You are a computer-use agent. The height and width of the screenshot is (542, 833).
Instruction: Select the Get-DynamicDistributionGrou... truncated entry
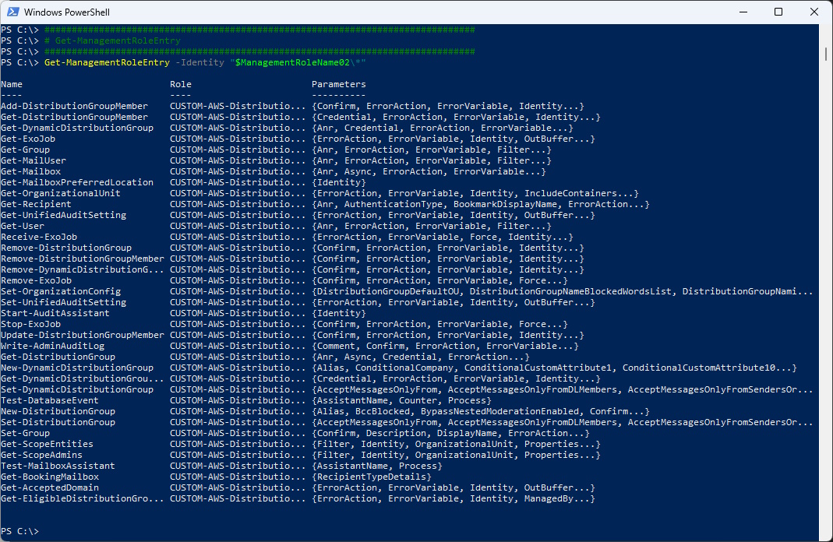click(x=83, y=378)
